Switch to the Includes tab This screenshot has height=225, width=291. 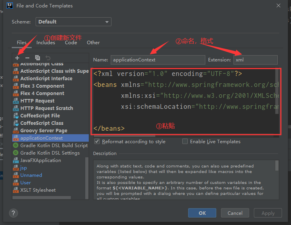point(46,43)
